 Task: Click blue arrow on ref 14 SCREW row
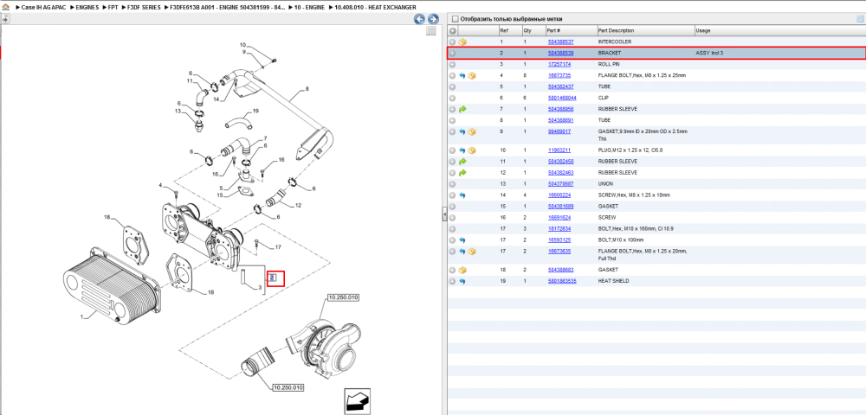pos(462,195)
